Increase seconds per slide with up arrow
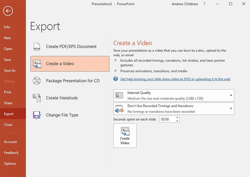This screenshot has height=177, width=250. [x=177, y=118]
